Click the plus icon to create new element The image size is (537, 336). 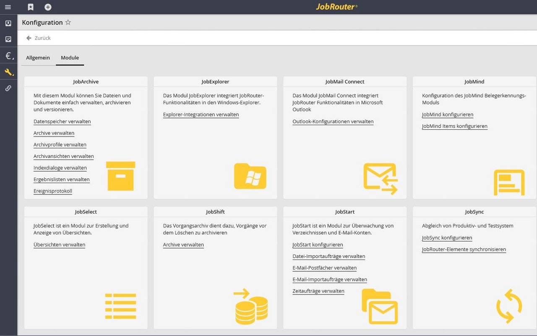coord(47,7)
